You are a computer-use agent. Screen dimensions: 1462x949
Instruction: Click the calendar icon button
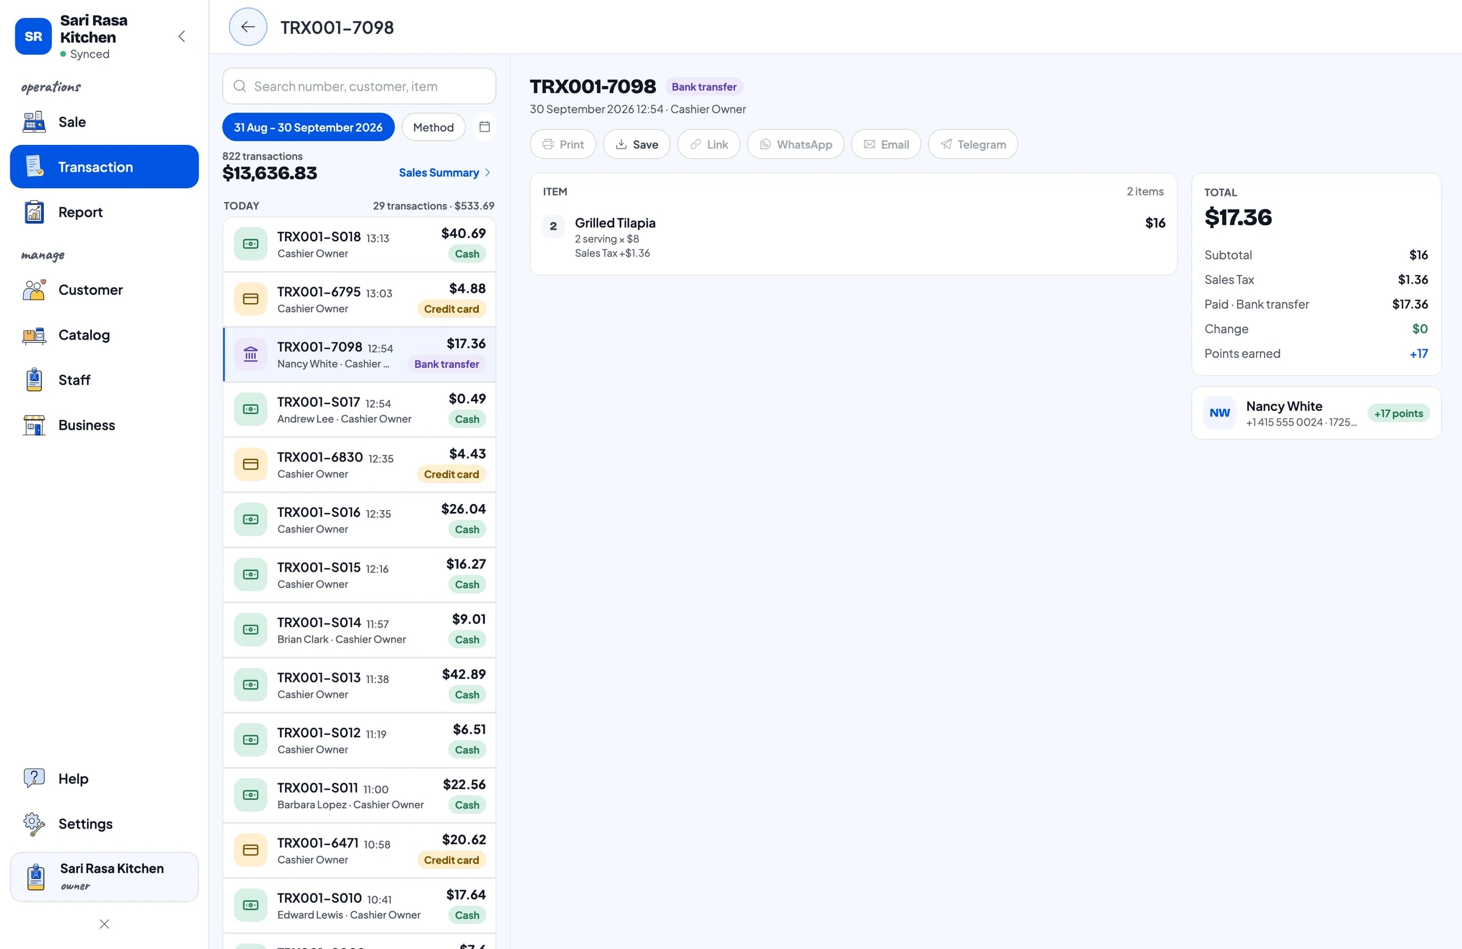coord(484,127)
